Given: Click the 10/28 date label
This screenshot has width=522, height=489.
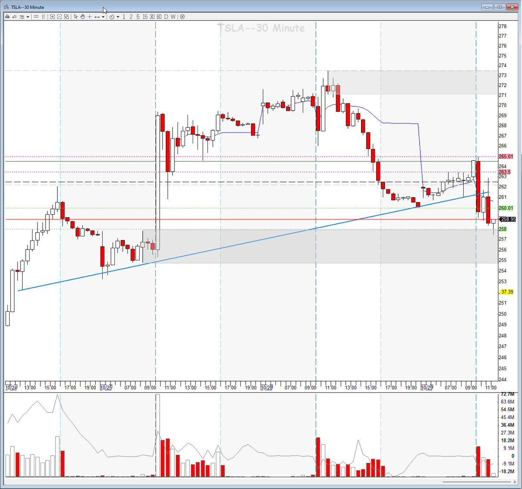Looking at the screenshot, I should pyautogui.click(x=266, y=387).
